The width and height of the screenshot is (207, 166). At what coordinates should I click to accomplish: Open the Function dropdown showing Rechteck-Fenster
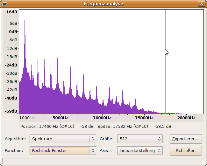[63, 150]
